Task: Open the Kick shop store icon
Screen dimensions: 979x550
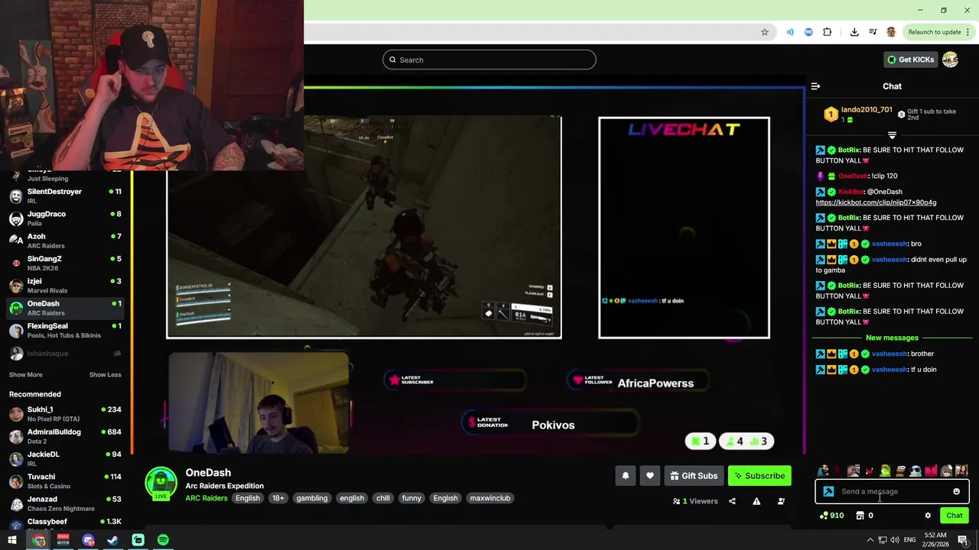Action: (860, 516)
